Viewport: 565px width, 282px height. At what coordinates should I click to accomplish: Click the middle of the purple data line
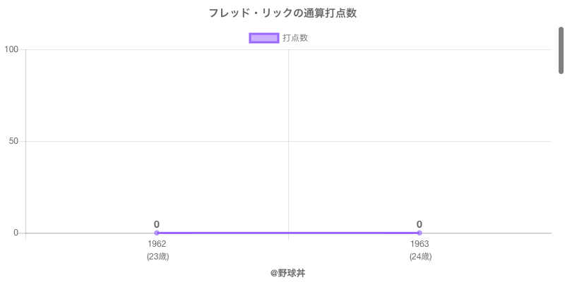[288, 233]
